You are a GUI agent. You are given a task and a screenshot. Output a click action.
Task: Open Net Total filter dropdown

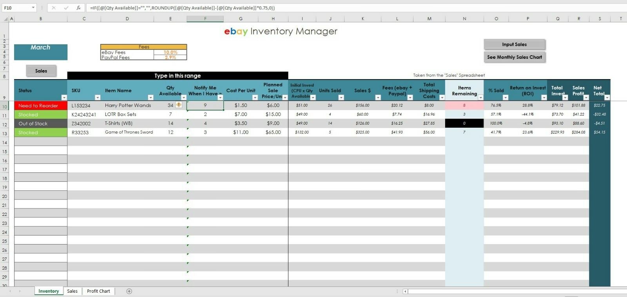(x=607, y=98)
